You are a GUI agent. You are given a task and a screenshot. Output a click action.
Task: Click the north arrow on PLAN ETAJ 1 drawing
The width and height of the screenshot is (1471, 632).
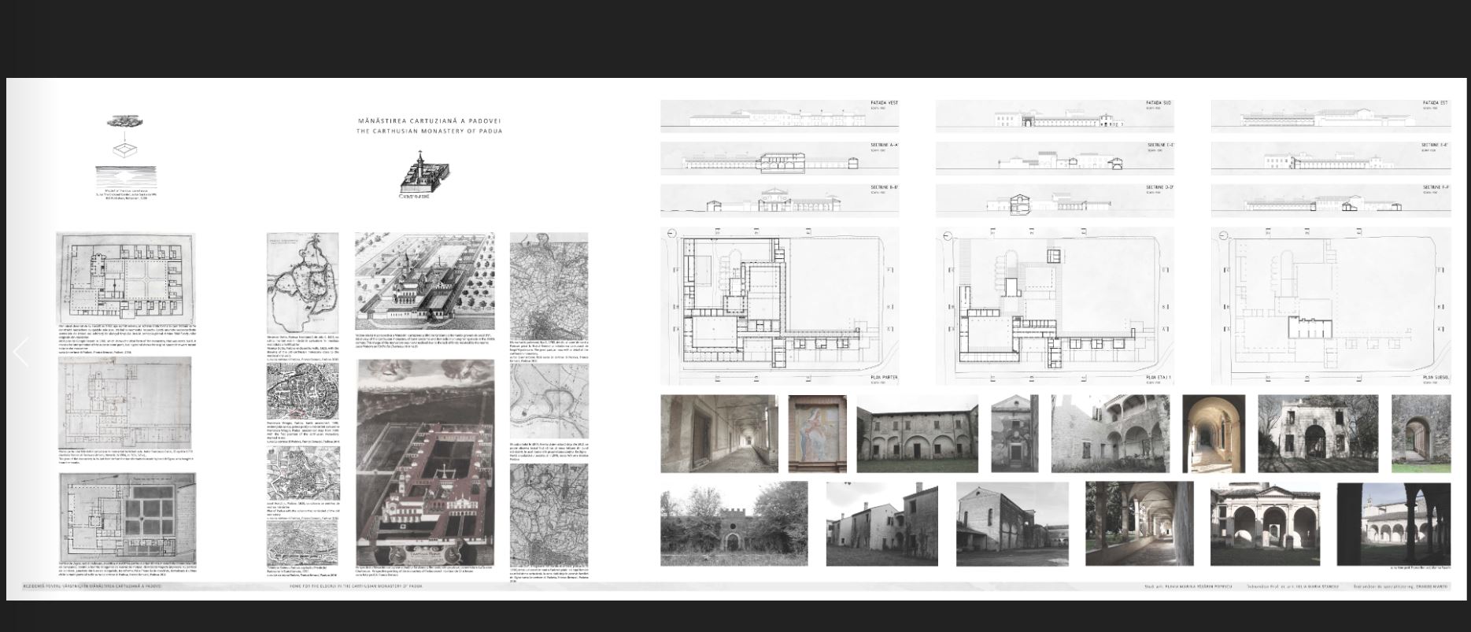(x=947, y=235)
